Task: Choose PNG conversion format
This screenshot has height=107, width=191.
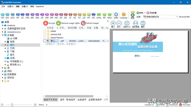Action: click(x=56, y=16)
